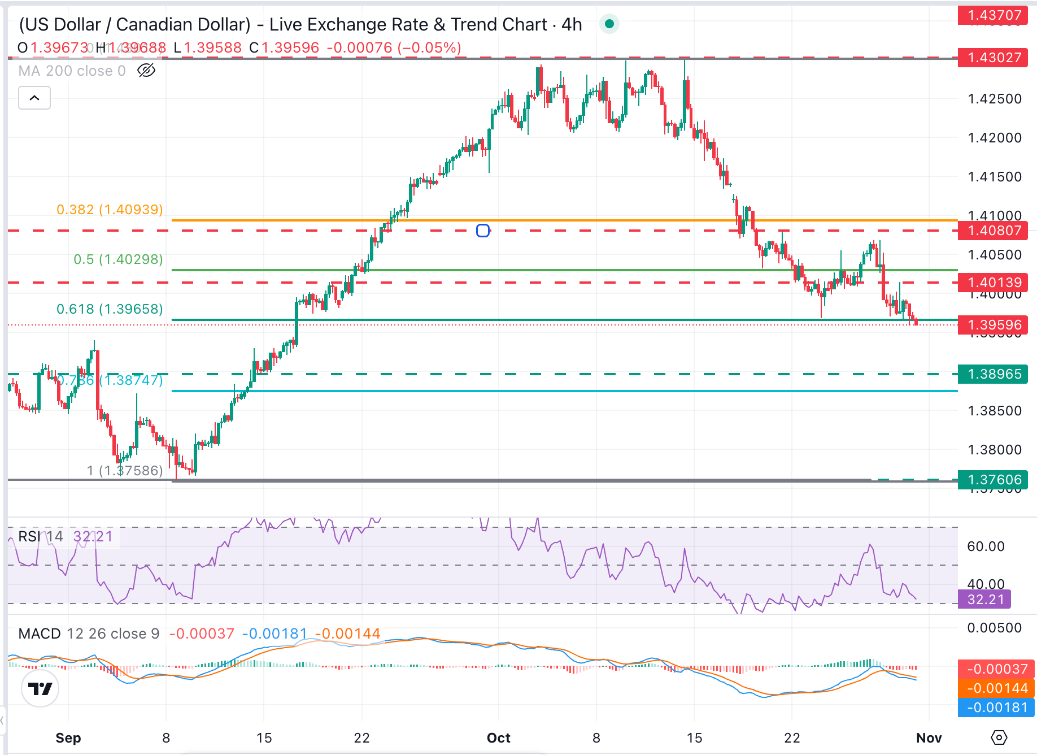Screen dimensions: 1037x755
Task: Click the green live market status dot
Action: pyautogui.click(x=609, y=24)
